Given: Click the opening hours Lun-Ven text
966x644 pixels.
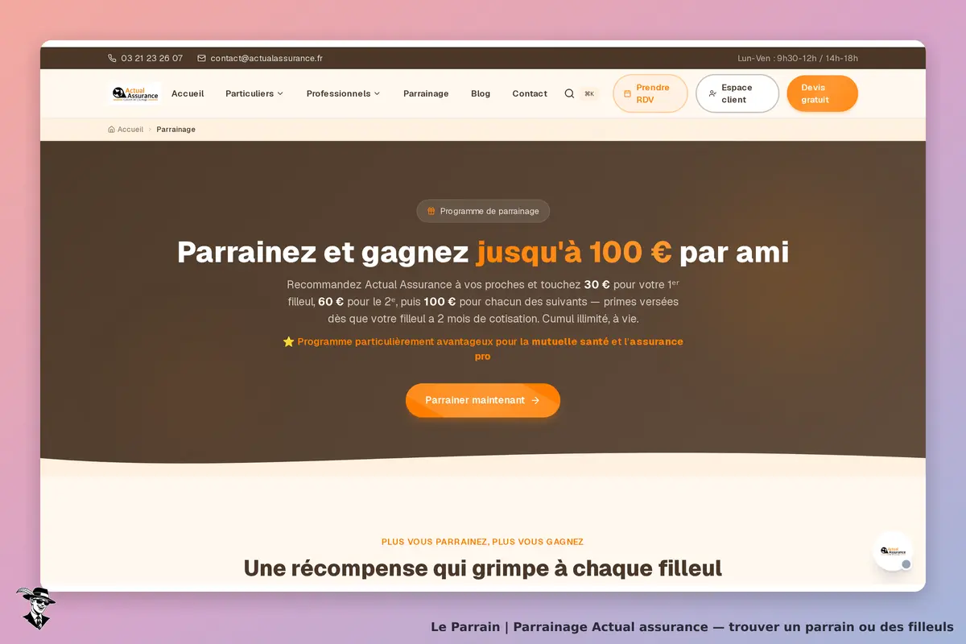Looking at the screenshot, I should [798, 58].
